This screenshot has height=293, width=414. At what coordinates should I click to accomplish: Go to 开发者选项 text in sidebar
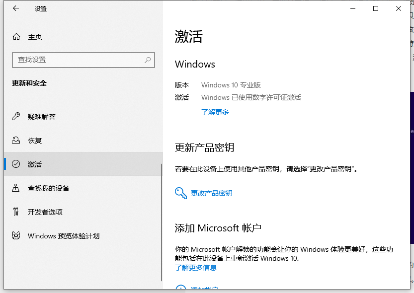[x=45, y=212]
